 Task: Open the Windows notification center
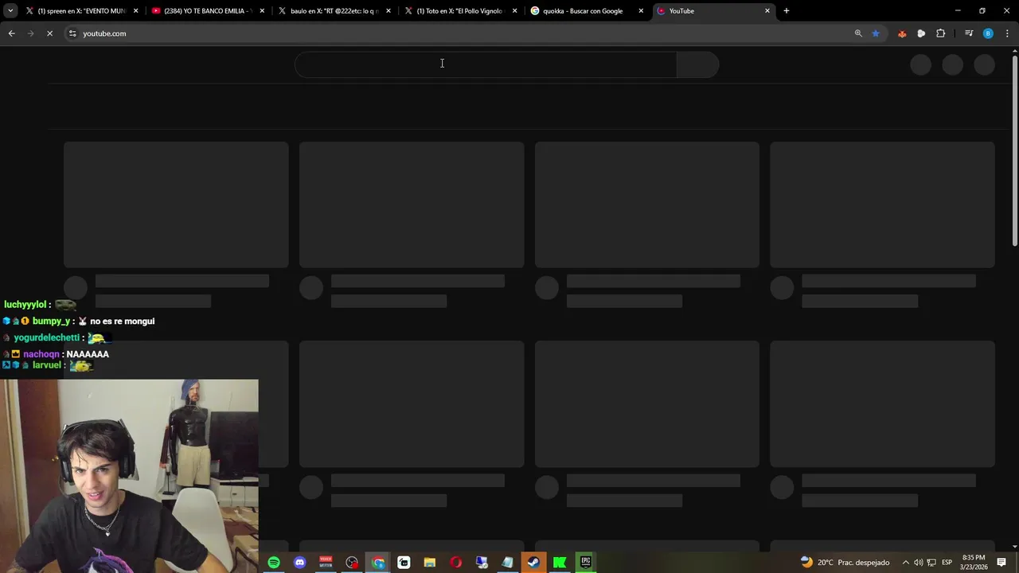coord(1001,563)
